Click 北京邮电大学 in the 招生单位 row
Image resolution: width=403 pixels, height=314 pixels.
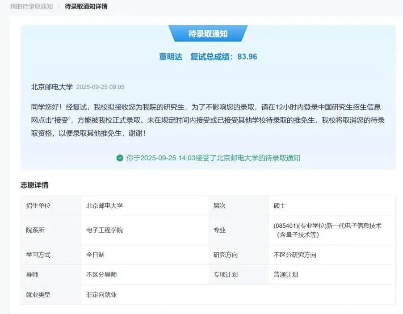point(104,206)
